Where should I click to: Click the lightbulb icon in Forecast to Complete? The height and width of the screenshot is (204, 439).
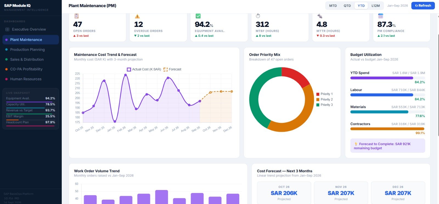[x=356, y=144]
